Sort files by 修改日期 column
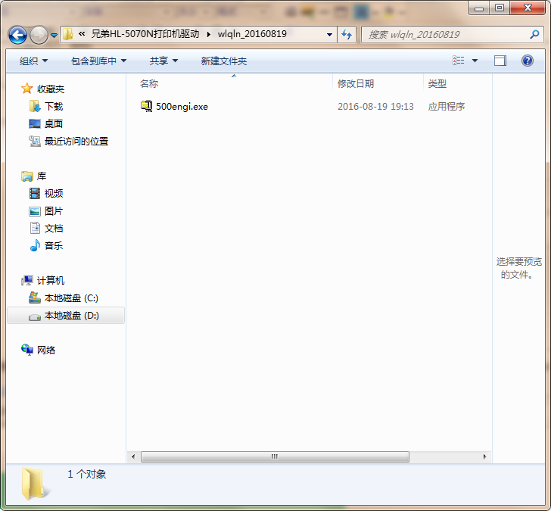This screenshot has height=511, width=551. point(356,83)
